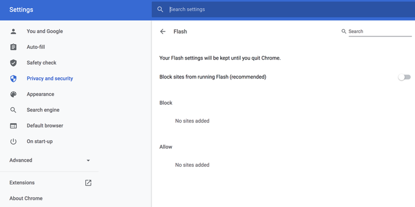Open Auto-fill settings

36,47
